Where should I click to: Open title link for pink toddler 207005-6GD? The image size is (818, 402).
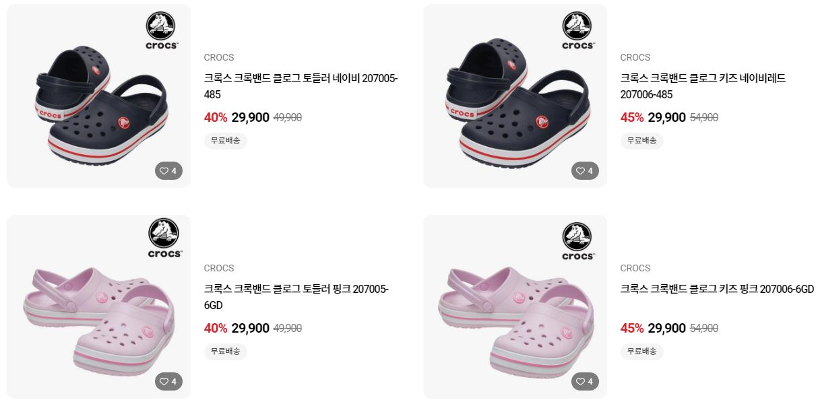tap(296, 297)
